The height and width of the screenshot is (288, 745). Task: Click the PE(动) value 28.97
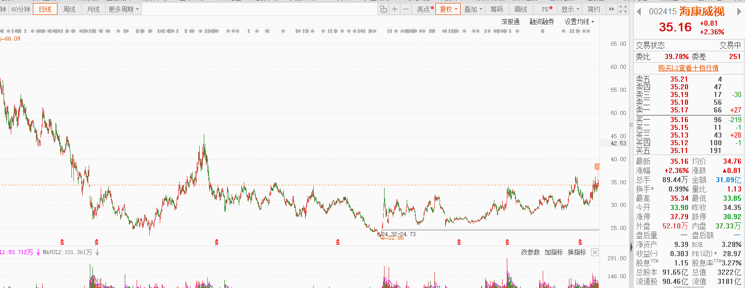point(732,254)
